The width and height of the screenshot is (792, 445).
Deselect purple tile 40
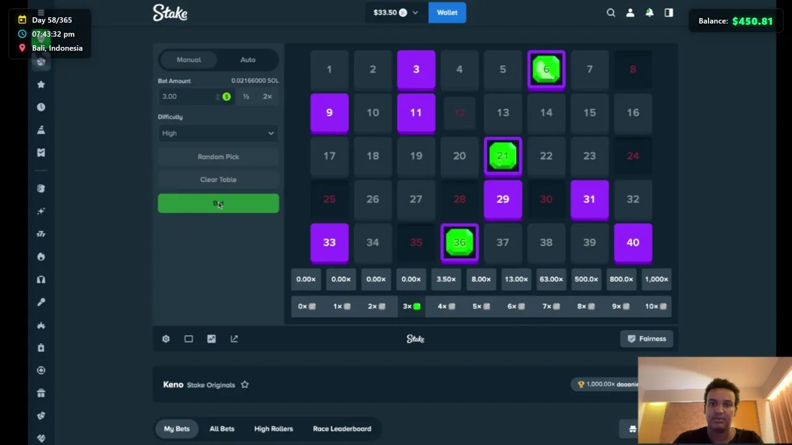pyautogui.click(x=633, y=242)
